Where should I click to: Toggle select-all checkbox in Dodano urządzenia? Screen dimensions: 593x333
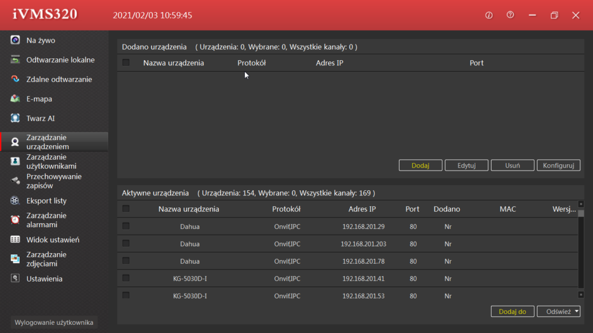(x=126, y=62)
